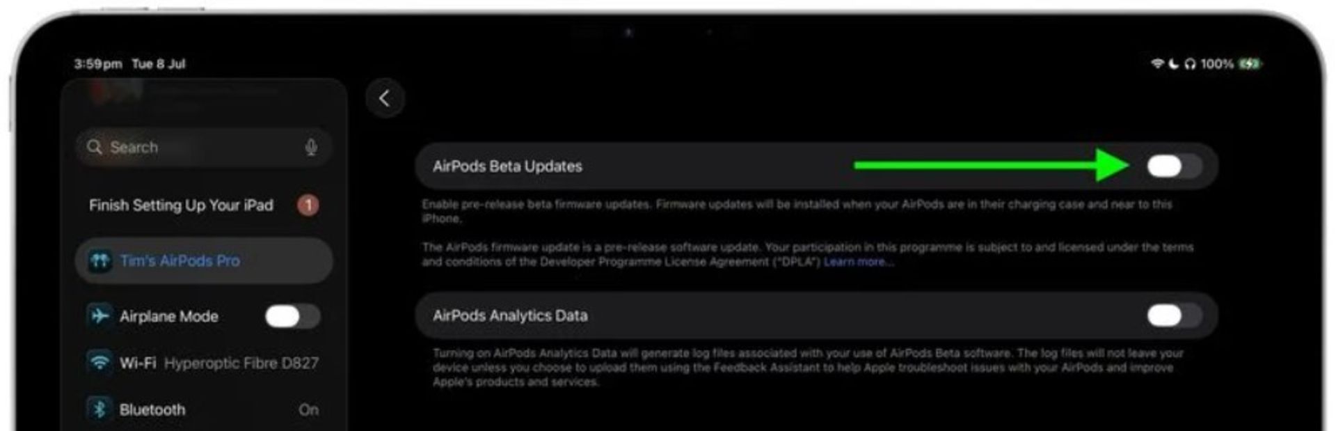Select the AirPods icon in sidebar

[100, 260]
